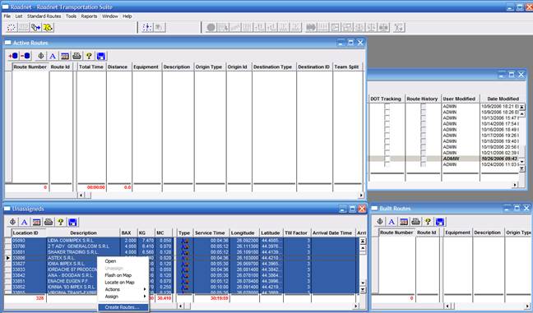Toggle the Route History checkbox in the first row
This screenshot has height=313, width=533.
424,106
